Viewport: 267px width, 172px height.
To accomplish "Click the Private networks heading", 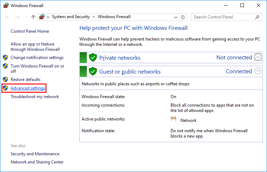I will 120,58.
